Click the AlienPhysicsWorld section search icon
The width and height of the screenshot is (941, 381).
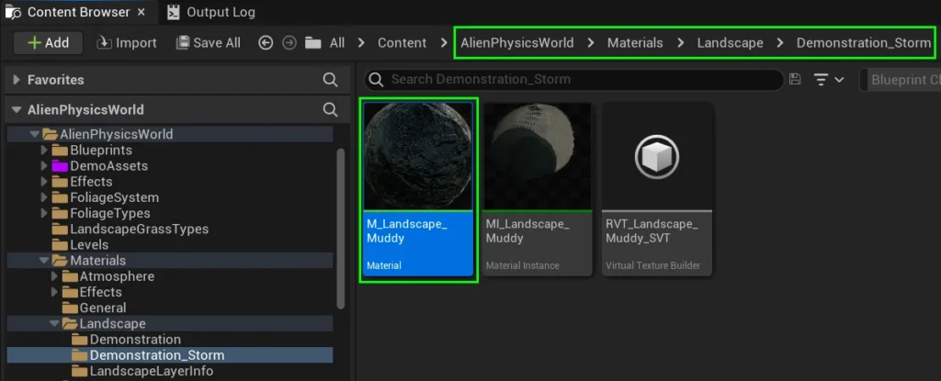click(331, 109)
